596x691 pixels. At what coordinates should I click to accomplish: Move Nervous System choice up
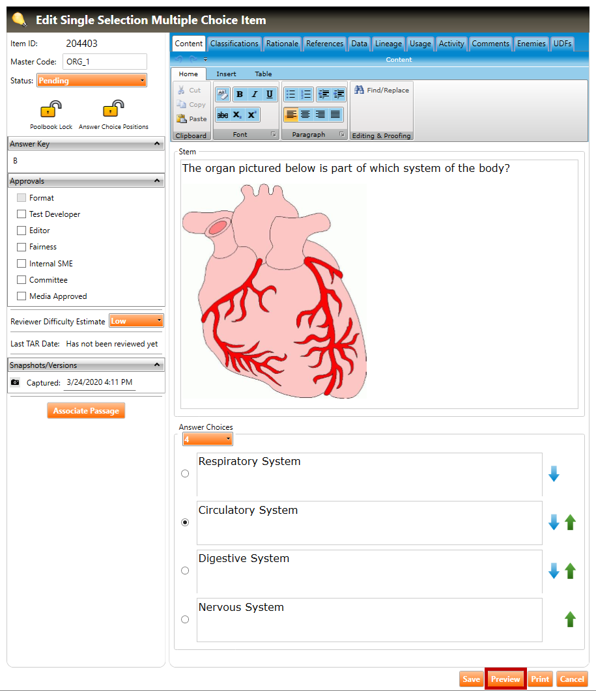pyautogui.click(x=571, y=619)
